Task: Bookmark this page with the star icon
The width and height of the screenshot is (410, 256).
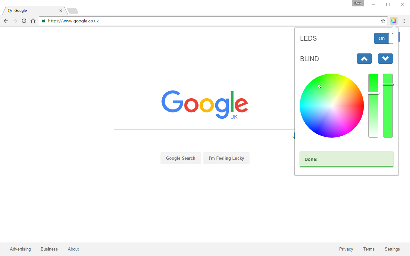Action: tap(383, 21)
